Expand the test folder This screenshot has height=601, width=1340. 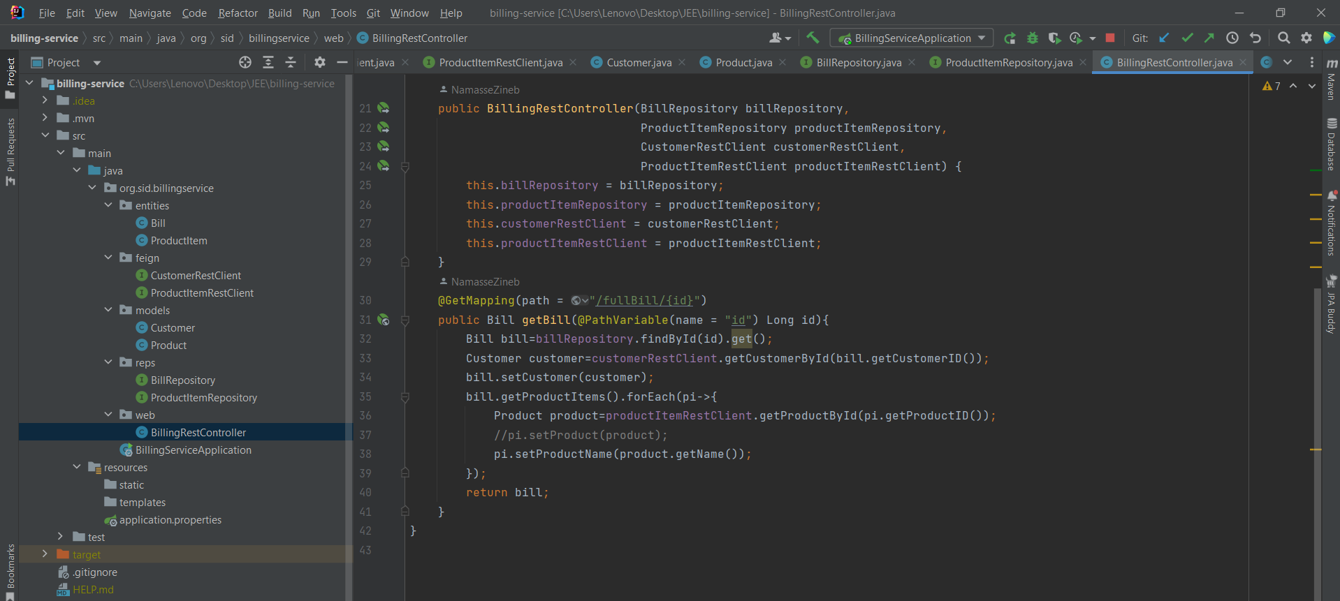coord(61,537)
